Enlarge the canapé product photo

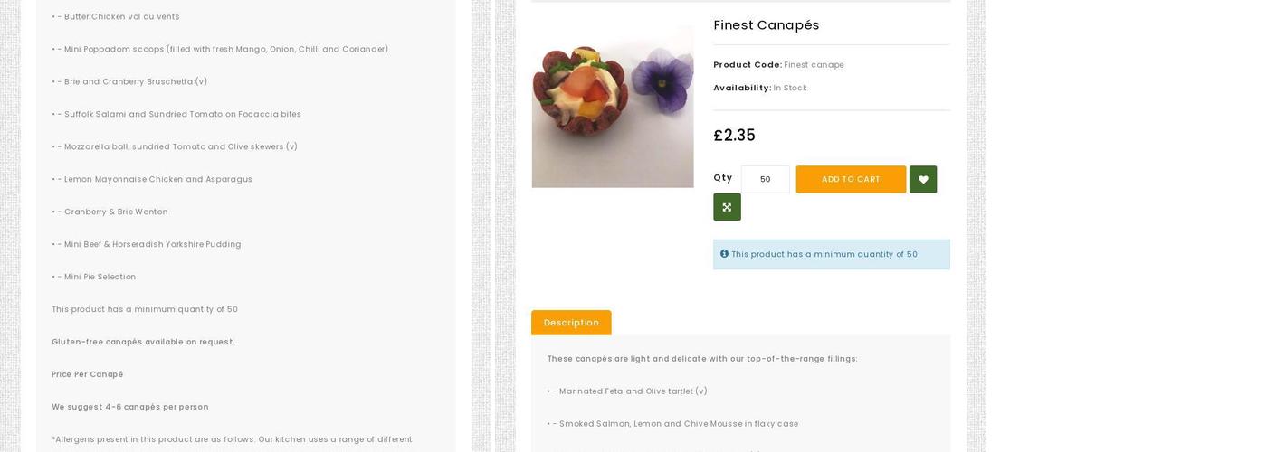pos(613,107)
